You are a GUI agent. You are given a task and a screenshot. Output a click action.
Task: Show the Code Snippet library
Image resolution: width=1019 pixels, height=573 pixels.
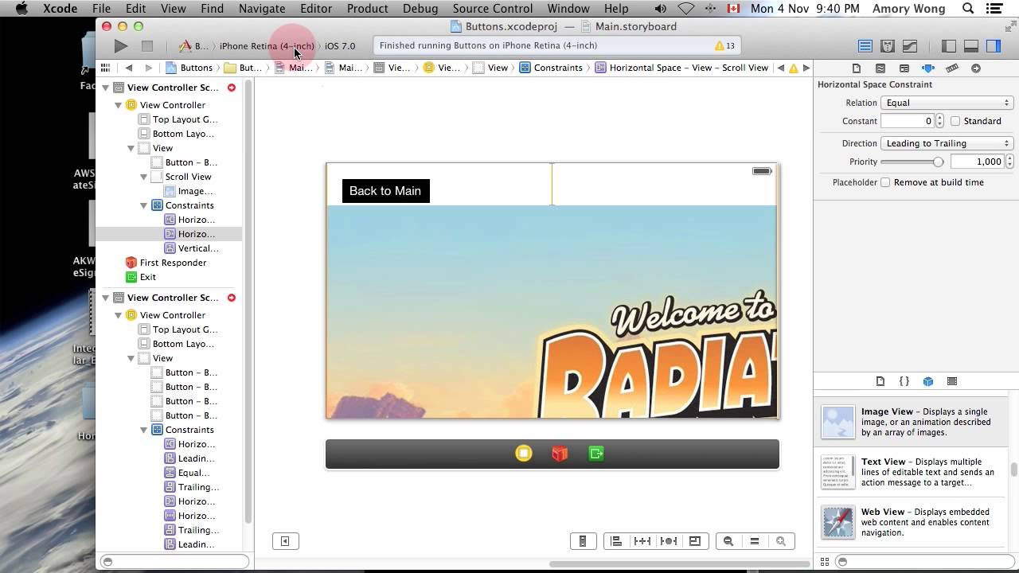(x=904, y=381)
